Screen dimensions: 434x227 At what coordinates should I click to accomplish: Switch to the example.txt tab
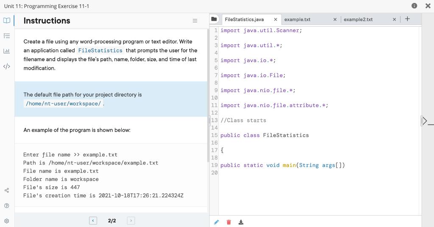point(297,19)
